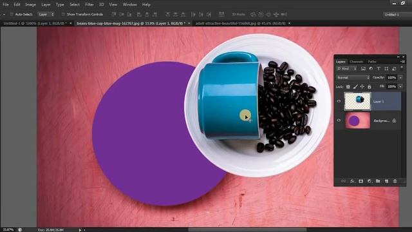Select the Layers panel tab

[x=341, y=62]
